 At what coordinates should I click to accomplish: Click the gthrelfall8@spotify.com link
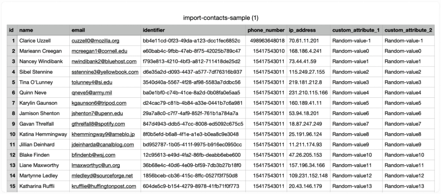(x=99, y=123)
